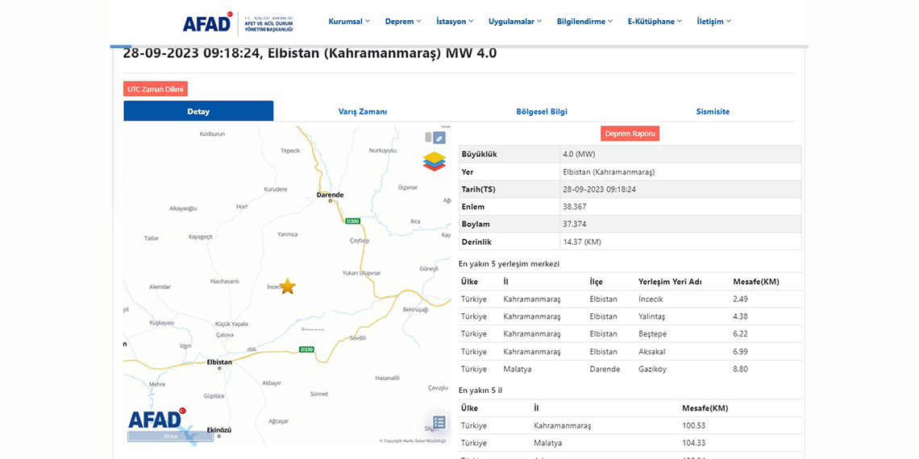This screenshot has height=459, width=919.
Task: Click the D330 road sign on map
Action: click(306, 349)
